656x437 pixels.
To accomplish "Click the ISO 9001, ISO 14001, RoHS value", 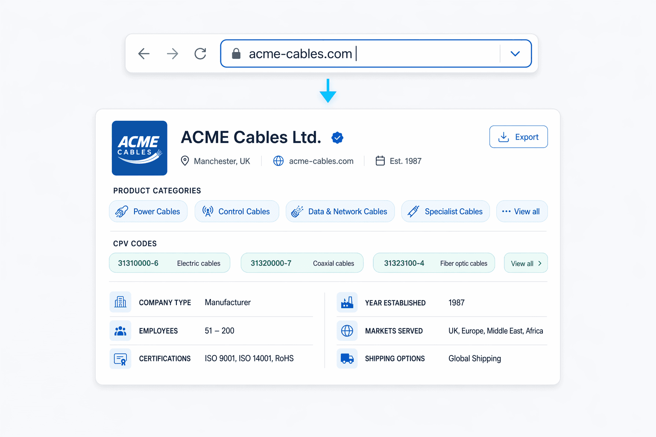I will click(x=249, y=358).
